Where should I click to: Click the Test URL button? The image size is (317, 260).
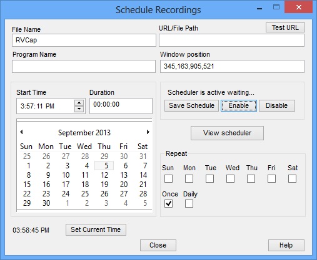click(x=285, y=27)
